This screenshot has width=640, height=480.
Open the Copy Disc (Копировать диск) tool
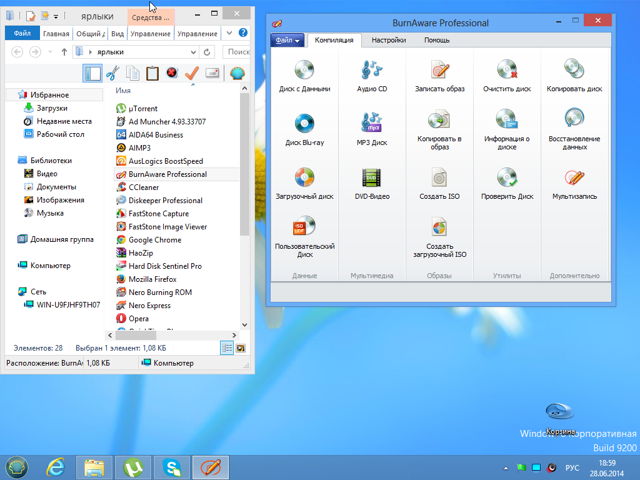point(574,76)
